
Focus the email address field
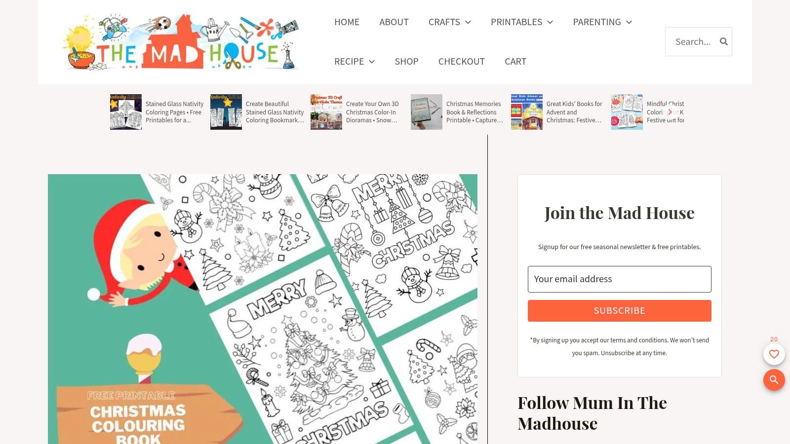pyautogui.click(x=620, y=279)
